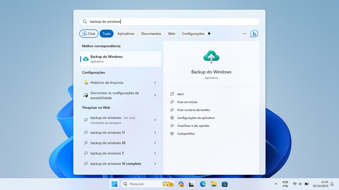Select the Chat filter tab
This screenshot has width=339, height=190.
[x=89, y=33]
